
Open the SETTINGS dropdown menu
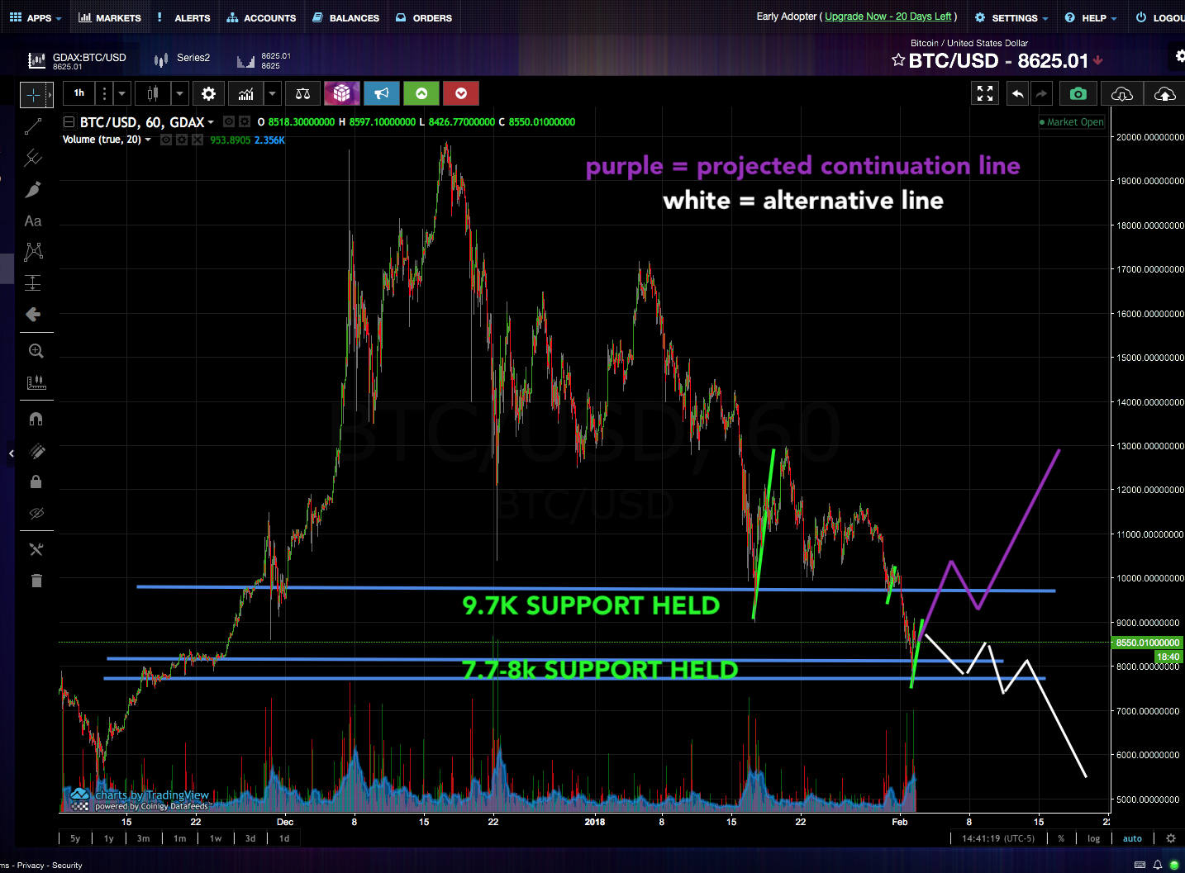1011,17
